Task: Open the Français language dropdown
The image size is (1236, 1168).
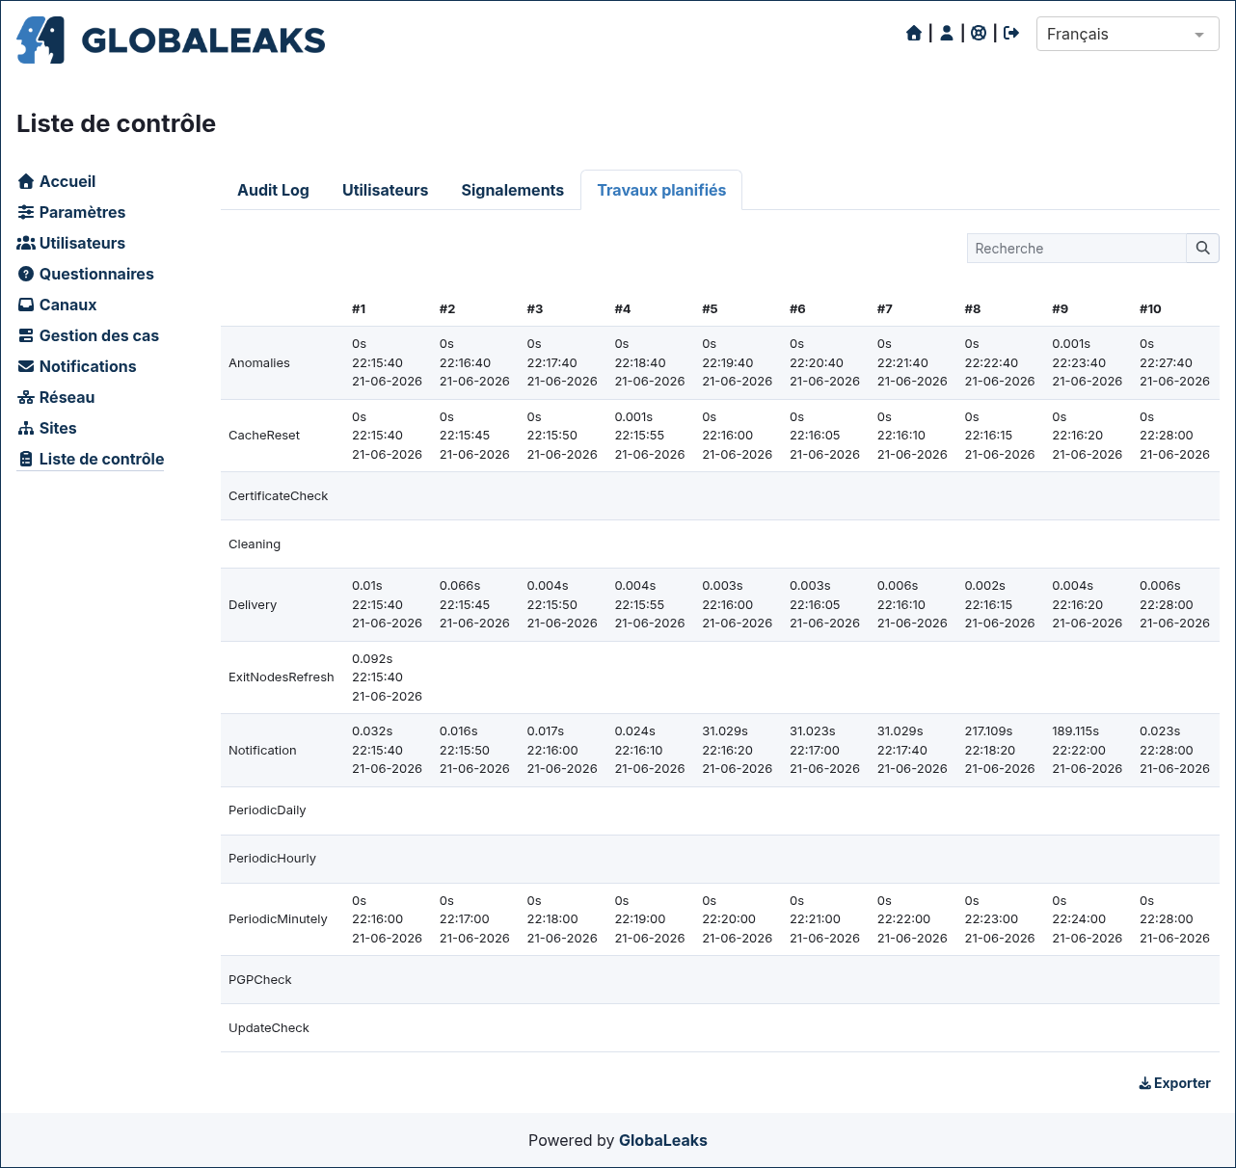Action: 1127,34
